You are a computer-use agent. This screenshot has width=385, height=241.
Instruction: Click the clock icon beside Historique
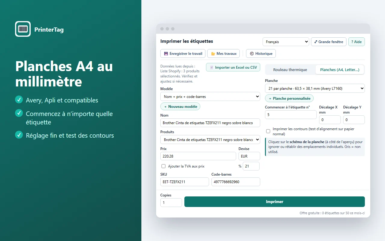[x=252, y=54]
